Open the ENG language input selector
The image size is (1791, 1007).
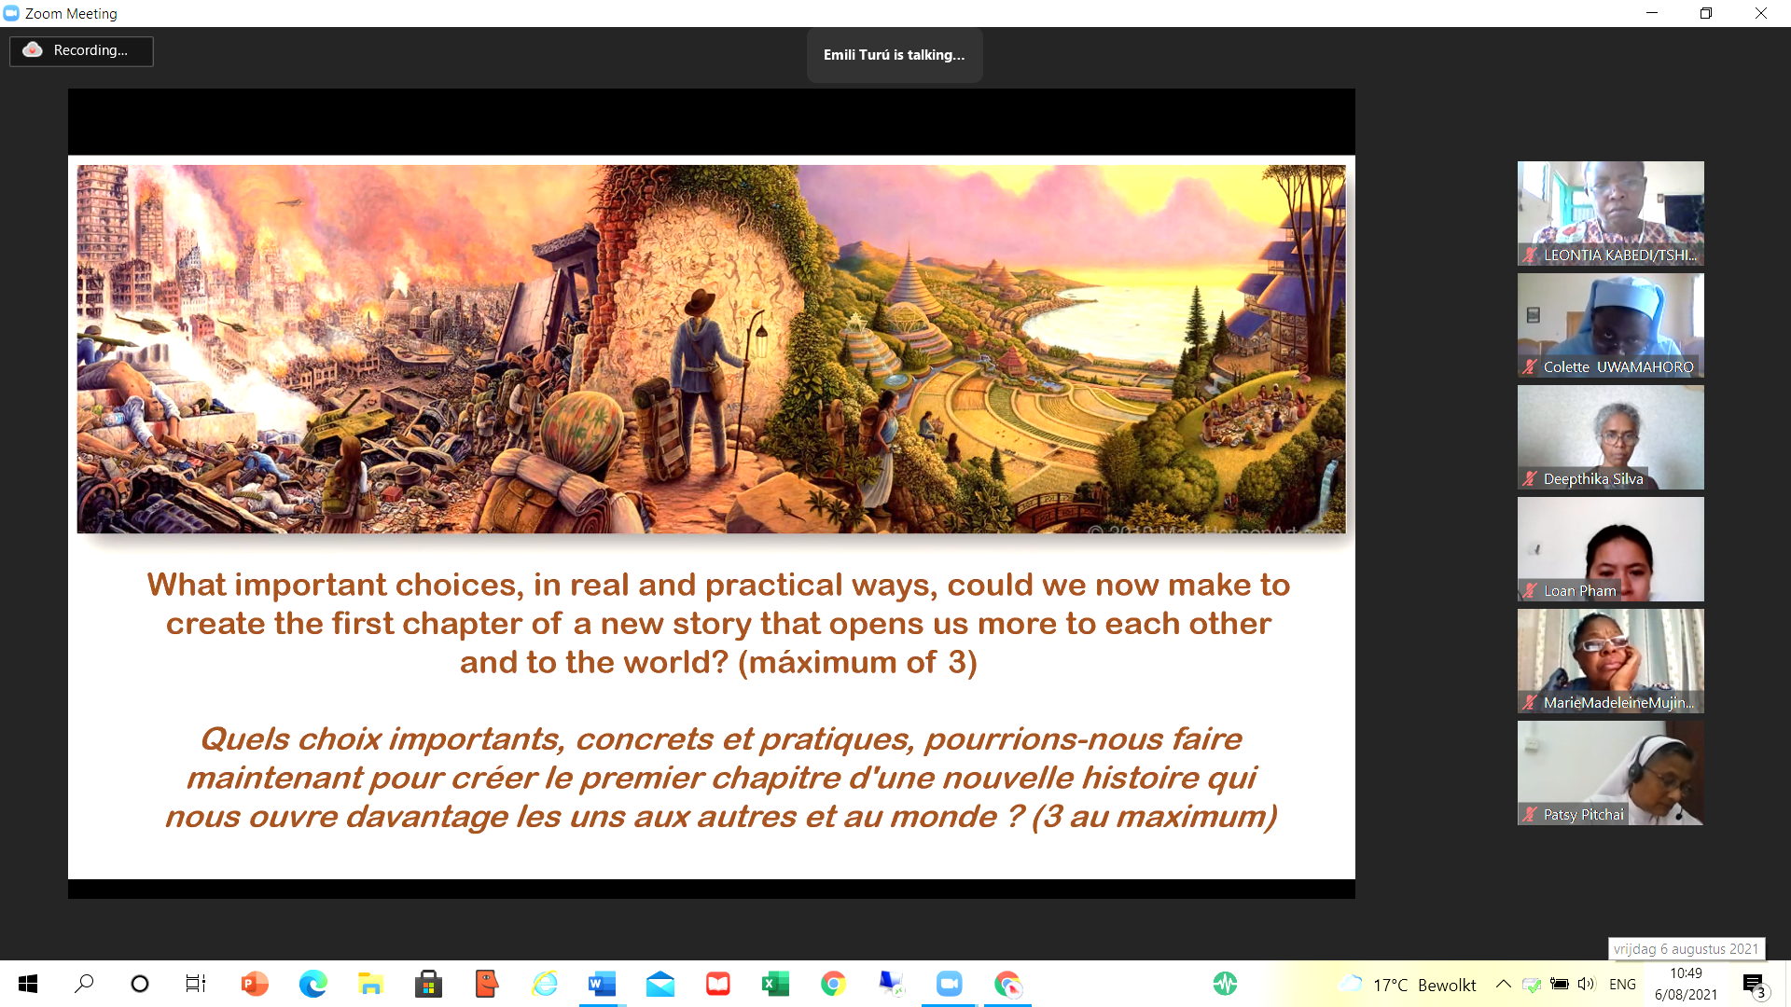(x=1622, y=984)
